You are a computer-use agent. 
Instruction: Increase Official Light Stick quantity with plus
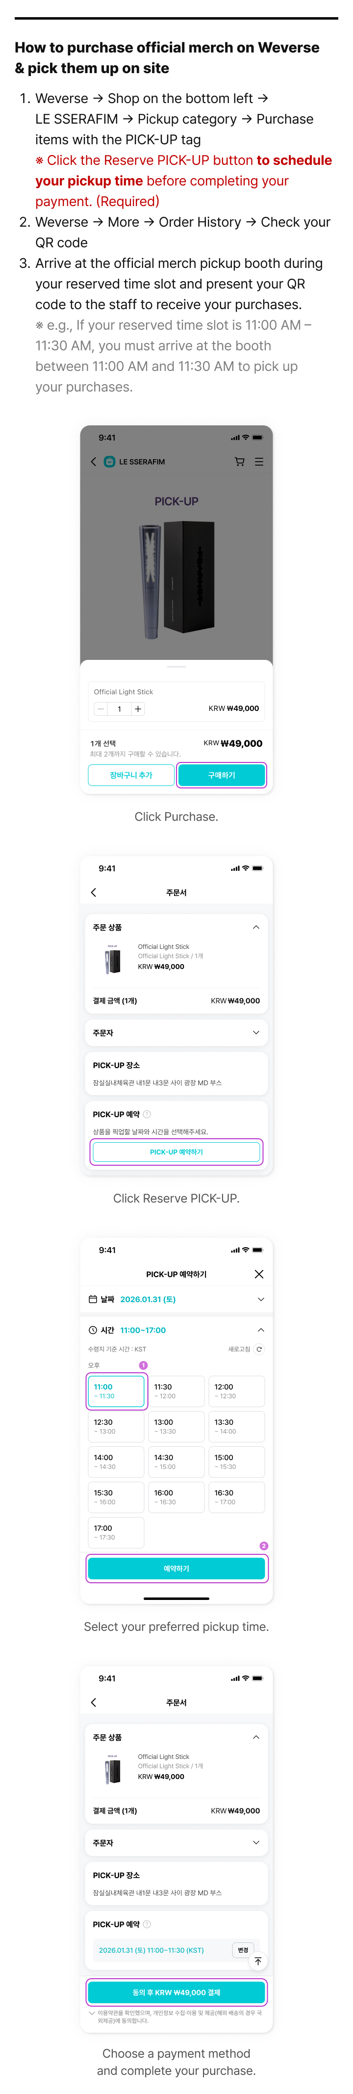coord(138,709)
